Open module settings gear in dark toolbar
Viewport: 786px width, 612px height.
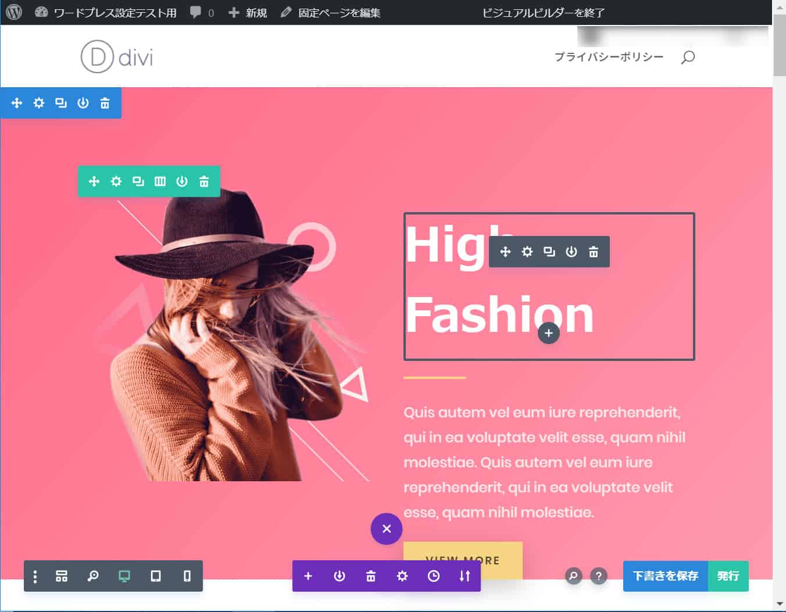pos(527,252)
